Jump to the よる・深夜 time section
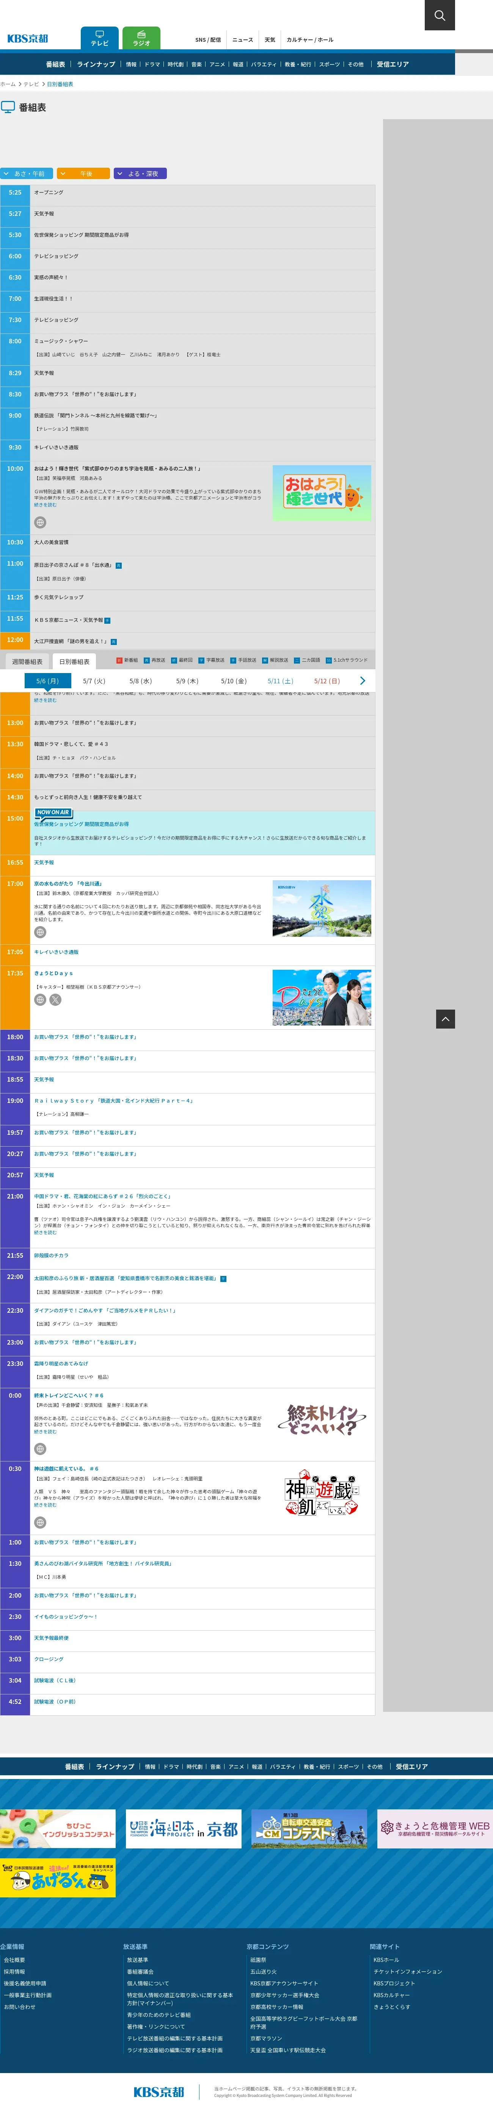 pyautogui.click(x=140, y=174)
